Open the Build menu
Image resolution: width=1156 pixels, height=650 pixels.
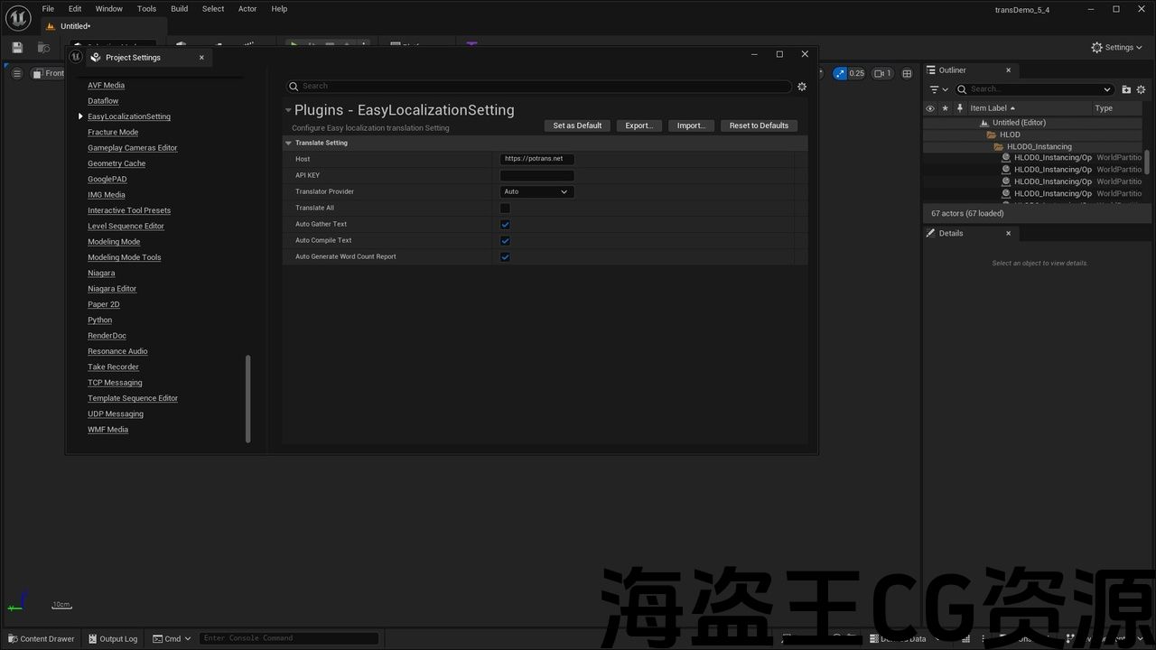(179, 9)
